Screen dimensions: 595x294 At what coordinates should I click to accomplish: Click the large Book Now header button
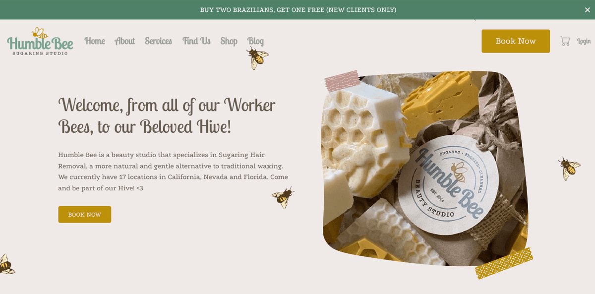tap(516, 41)
